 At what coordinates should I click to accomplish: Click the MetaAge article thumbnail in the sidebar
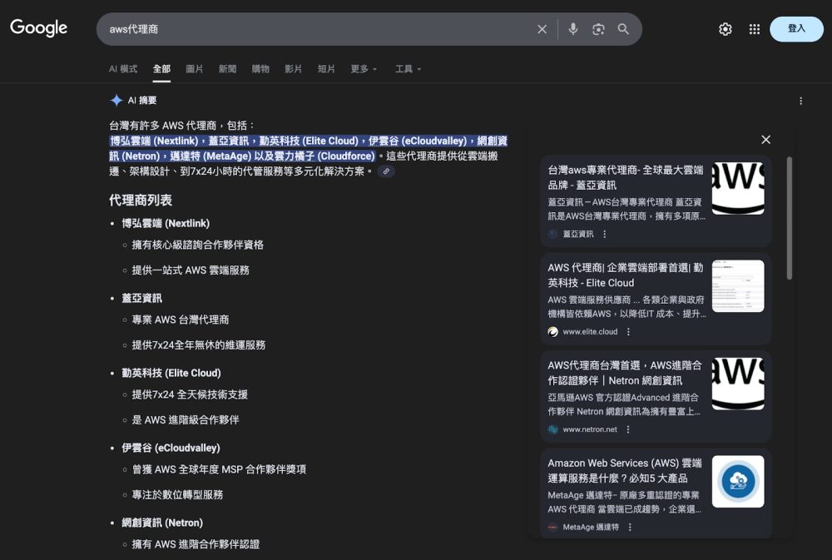[x=738, y=481]
